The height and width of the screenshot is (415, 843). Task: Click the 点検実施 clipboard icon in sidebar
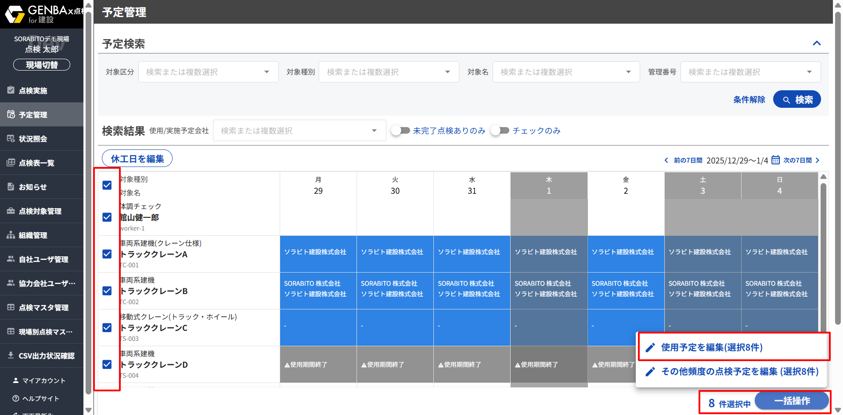tap(11, 90)
